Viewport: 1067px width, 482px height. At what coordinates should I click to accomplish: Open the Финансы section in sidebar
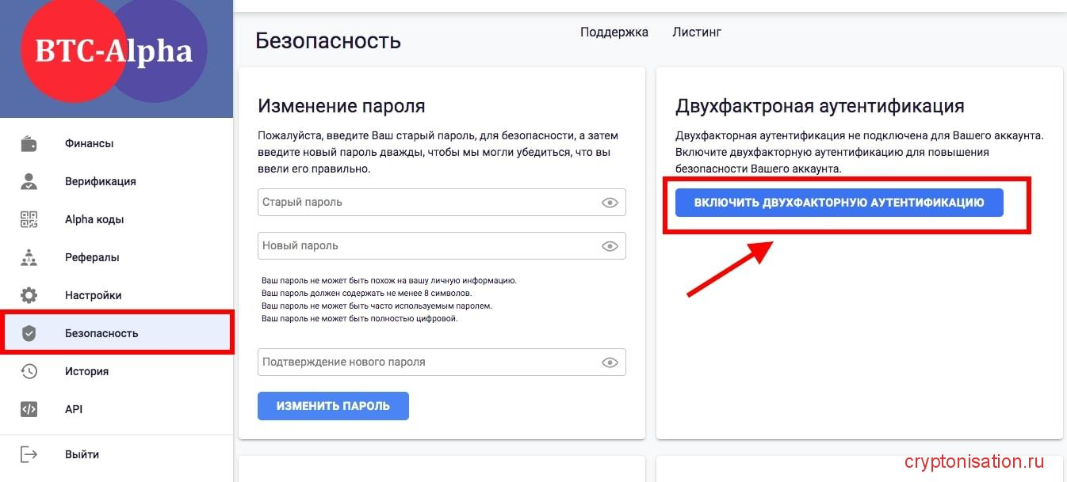pos(29,143)
